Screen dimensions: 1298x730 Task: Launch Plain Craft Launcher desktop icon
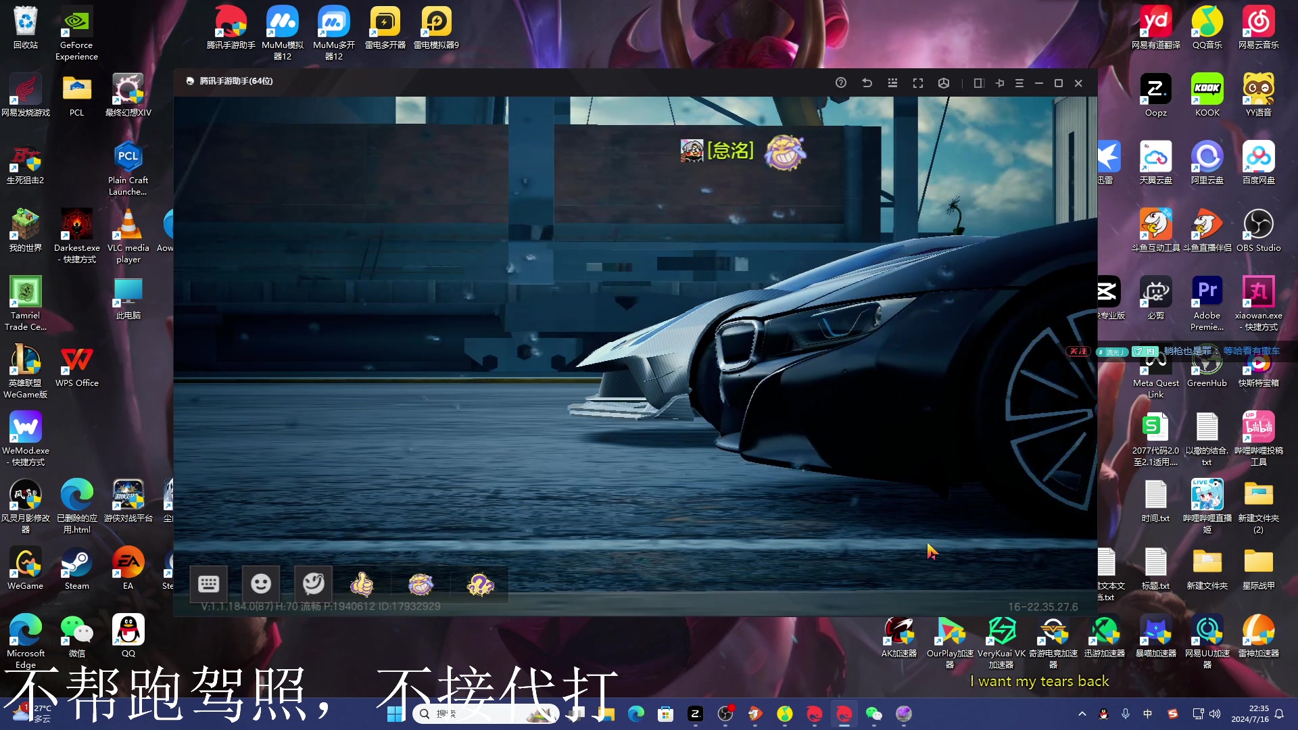click(x=128, y=168)
